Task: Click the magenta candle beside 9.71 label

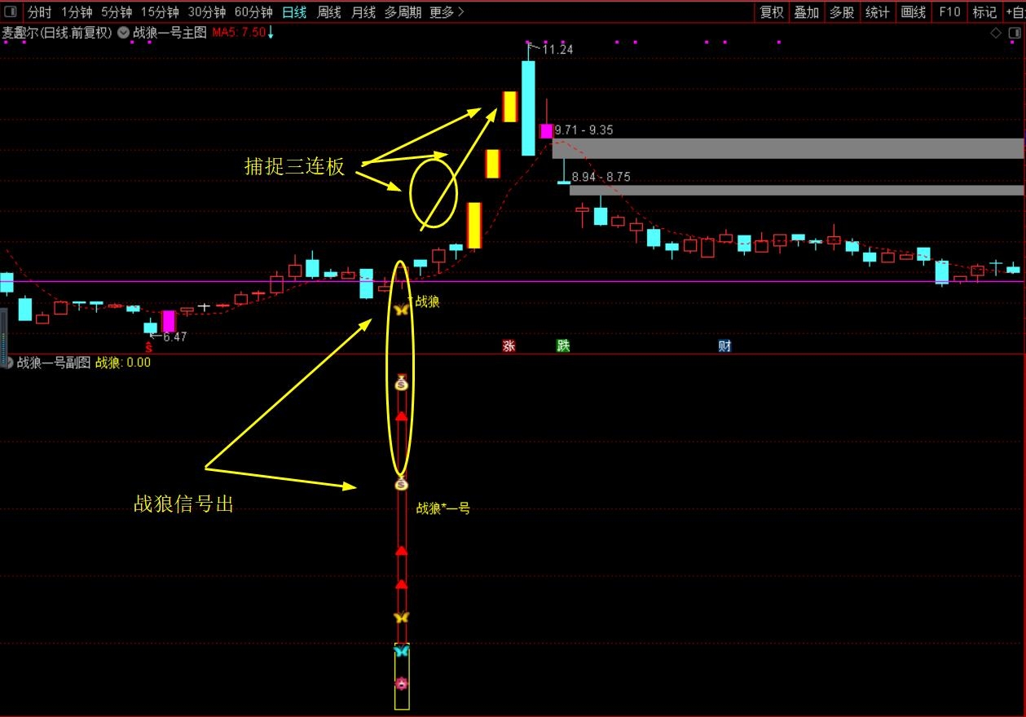Action: [x=546, y=131]
